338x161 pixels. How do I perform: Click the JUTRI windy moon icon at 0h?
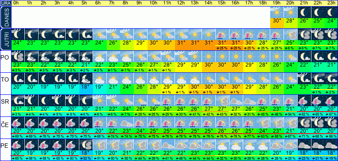pyautogui.click(x=18, y=34)
